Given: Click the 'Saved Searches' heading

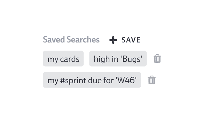Looking at the screenshot, I should coord(71,40).
